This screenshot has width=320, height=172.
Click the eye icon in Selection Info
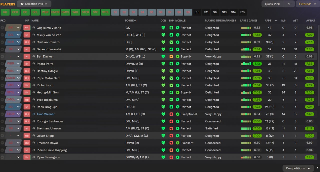[x=22, y=4]
